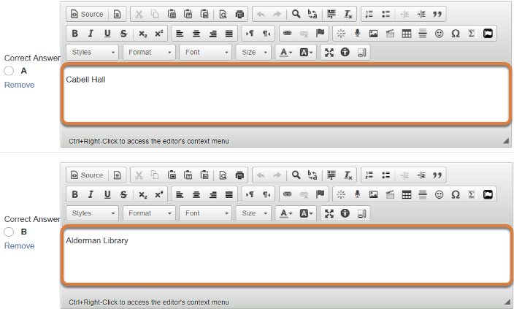Open text color picker in answer B editor
Viewport: 514px width, 309px height.
(x=286, y=213)
